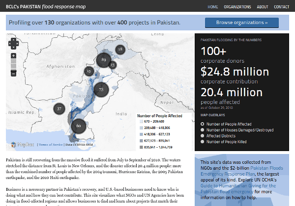Open the cluster marker labeled 89
Image resolution: width=295 pixels, height=206 pixels.
click(104, 60)
